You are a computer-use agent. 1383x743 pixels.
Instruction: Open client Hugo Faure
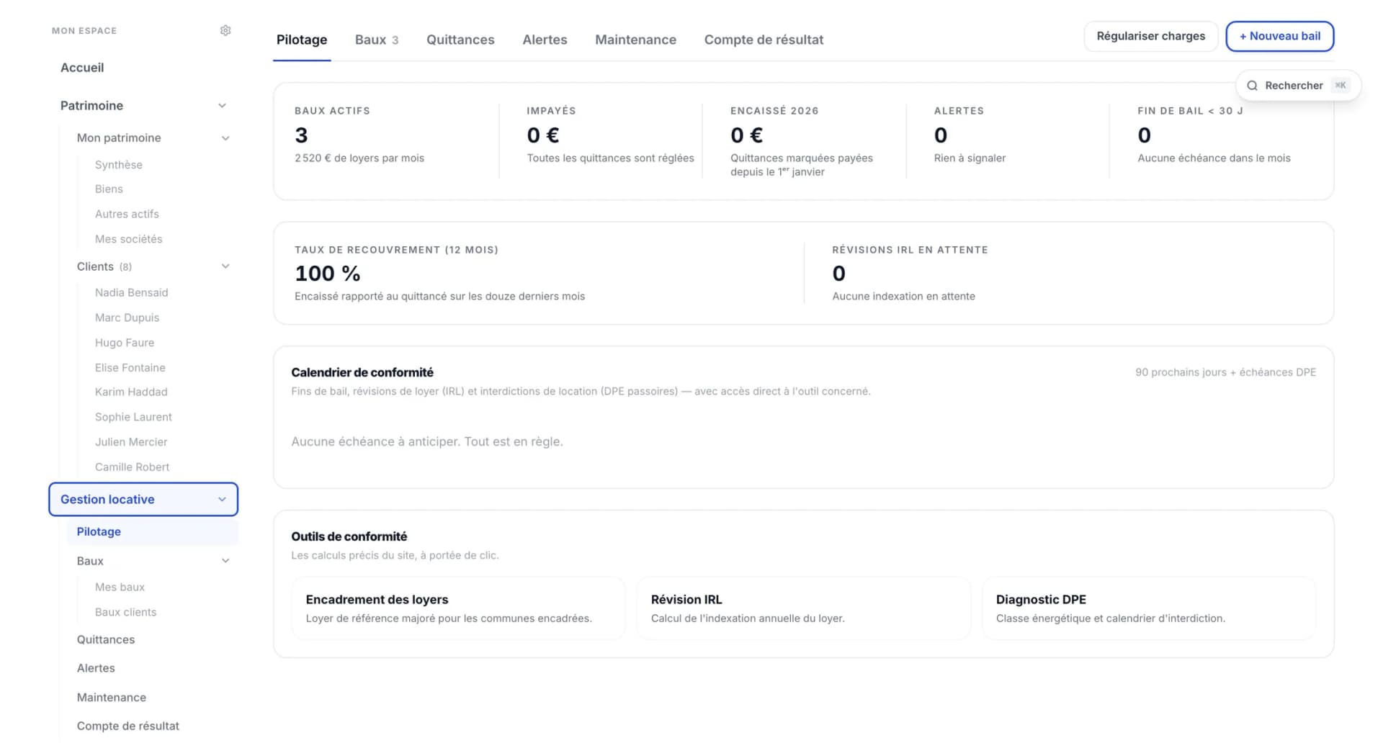click(x=125, y=343)
